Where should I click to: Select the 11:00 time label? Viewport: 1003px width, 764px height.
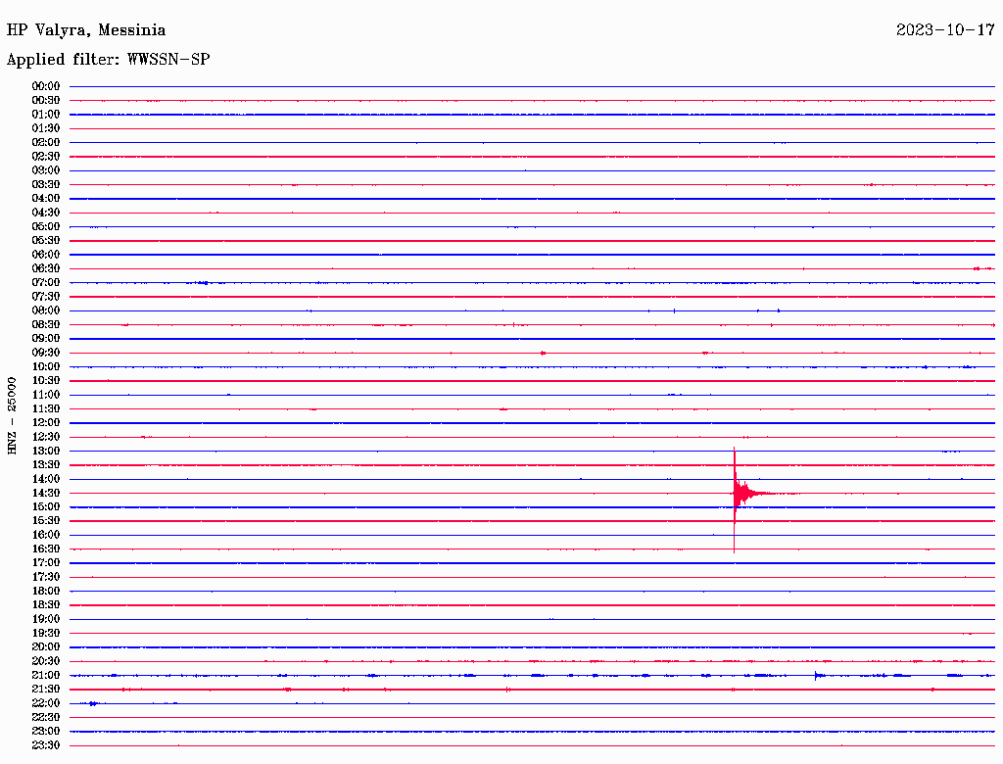point(46,395)
